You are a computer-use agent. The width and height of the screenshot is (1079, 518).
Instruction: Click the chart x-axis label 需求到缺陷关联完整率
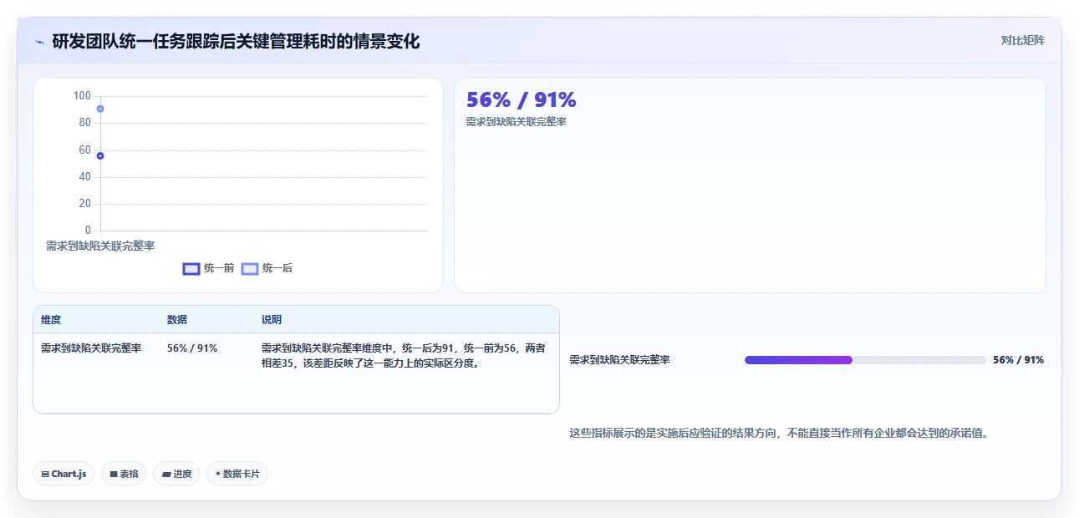tap(100, 246)
